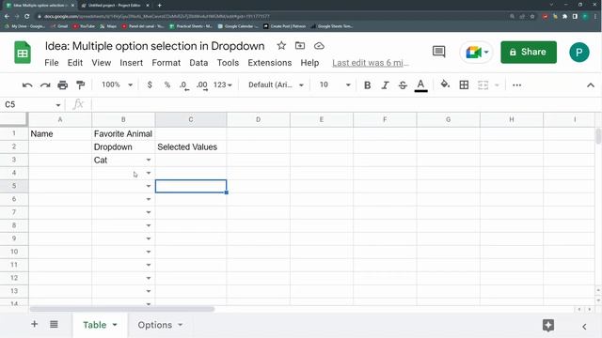Toggle bold formatting
The image size is (602, 338).
368,85
